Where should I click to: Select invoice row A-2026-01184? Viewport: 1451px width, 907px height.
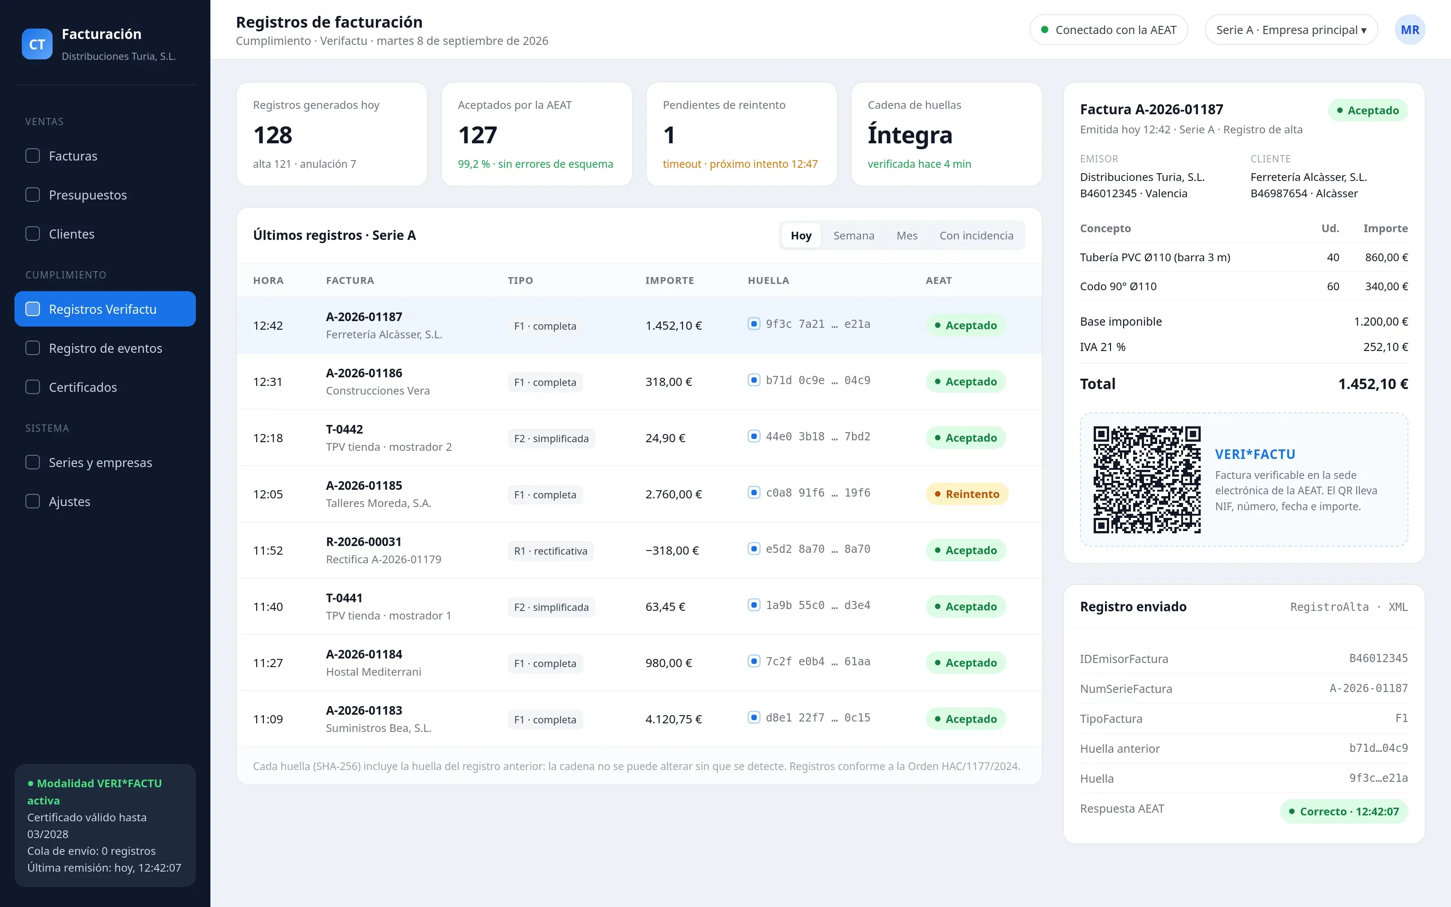(639, 663)
